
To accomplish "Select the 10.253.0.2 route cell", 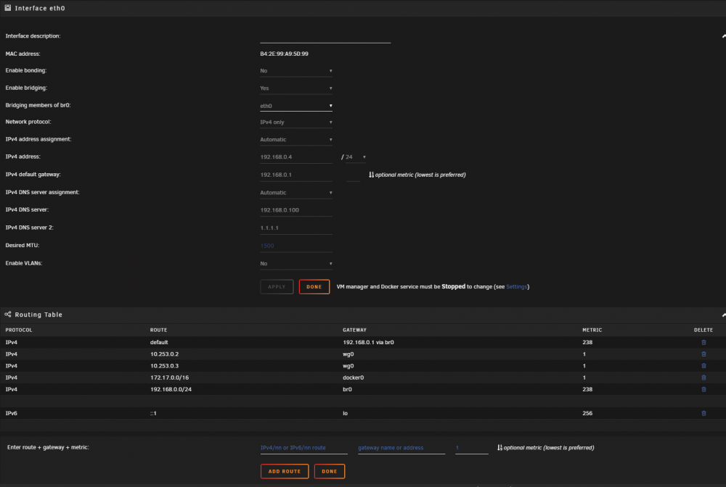I will tap(164, 354).
